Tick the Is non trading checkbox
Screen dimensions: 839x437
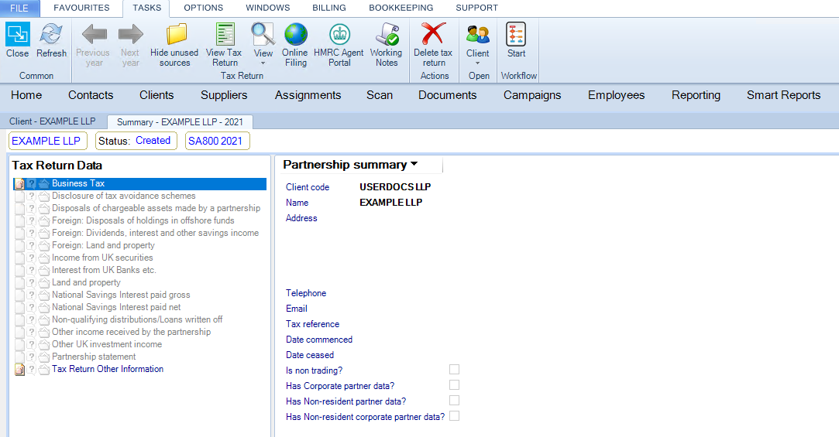pos(454,369)
